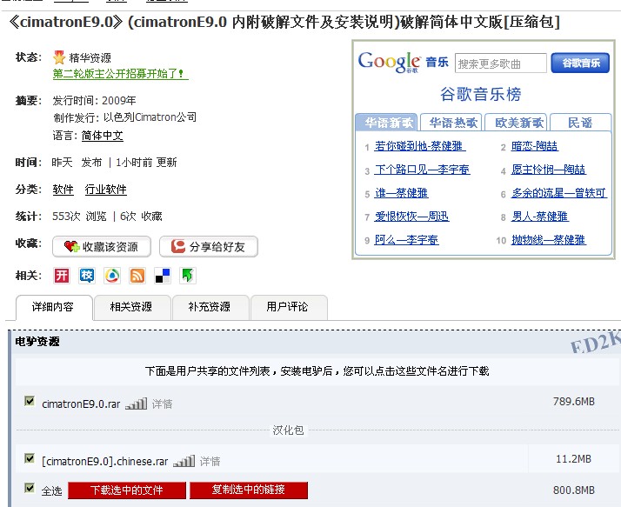This screenshot has width=621, height=507.
Task: Click the Kaixin share icon
Action: (62, 276)
